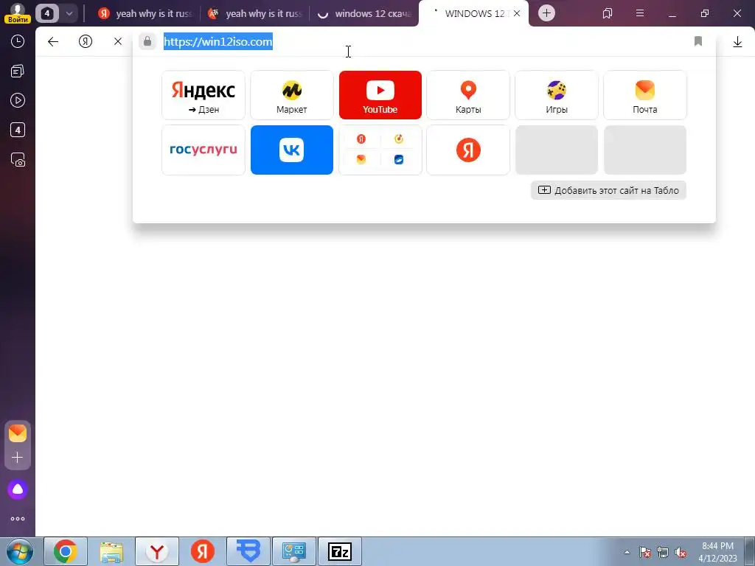Open the blue shield app on taskbar
The image size is (755, 566).
point(248,551)
